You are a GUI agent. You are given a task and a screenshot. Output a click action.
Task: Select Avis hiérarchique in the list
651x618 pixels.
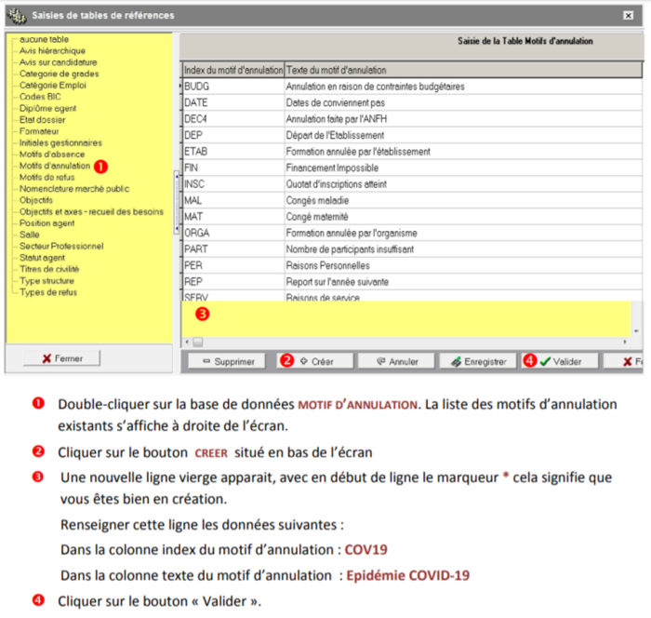click(50, 51)
